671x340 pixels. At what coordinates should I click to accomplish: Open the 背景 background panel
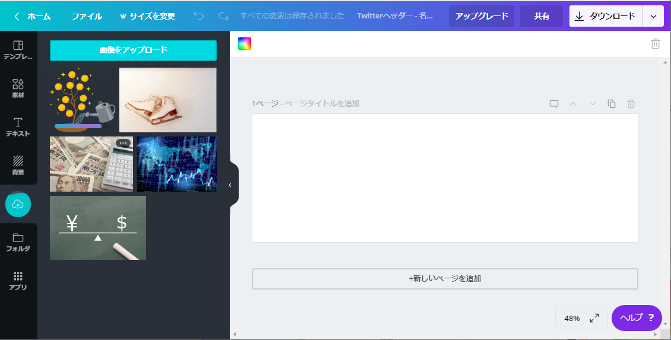(18, 166)
